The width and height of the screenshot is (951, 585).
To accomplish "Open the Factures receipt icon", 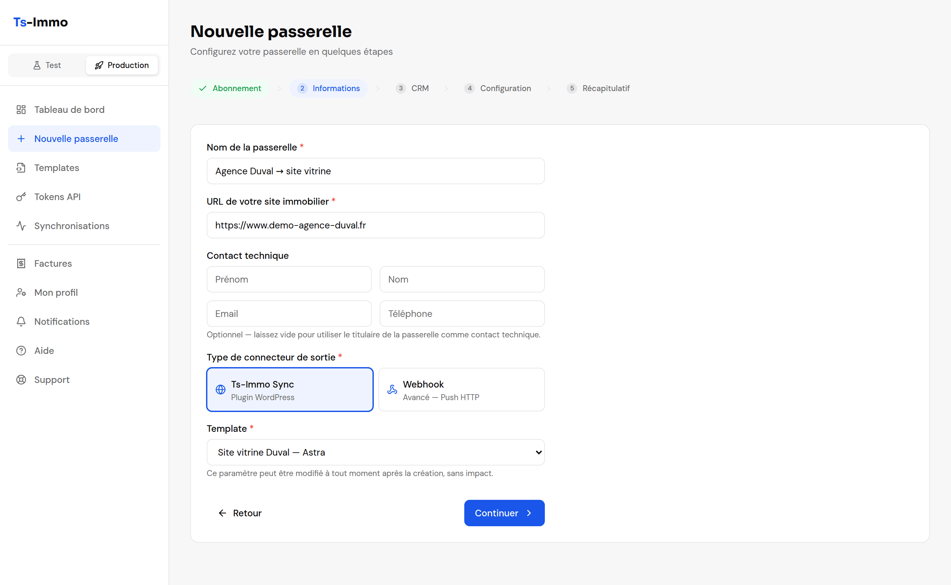I will point(21,263).
